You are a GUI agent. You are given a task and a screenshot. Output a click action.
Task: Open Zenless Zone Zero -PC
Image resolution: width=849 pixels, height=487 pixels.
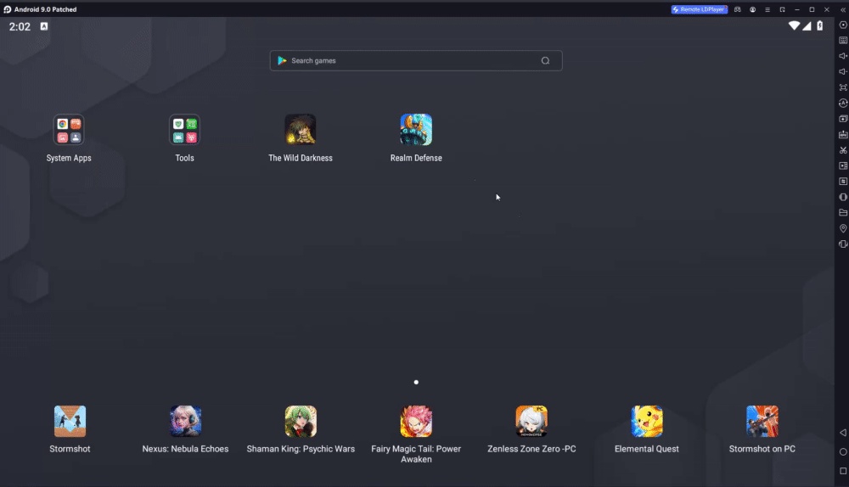531,421
